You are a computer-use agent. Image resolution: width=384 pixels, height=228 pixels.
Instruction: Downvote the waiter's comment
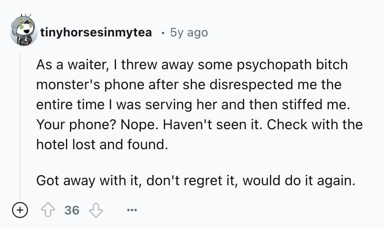96,210
